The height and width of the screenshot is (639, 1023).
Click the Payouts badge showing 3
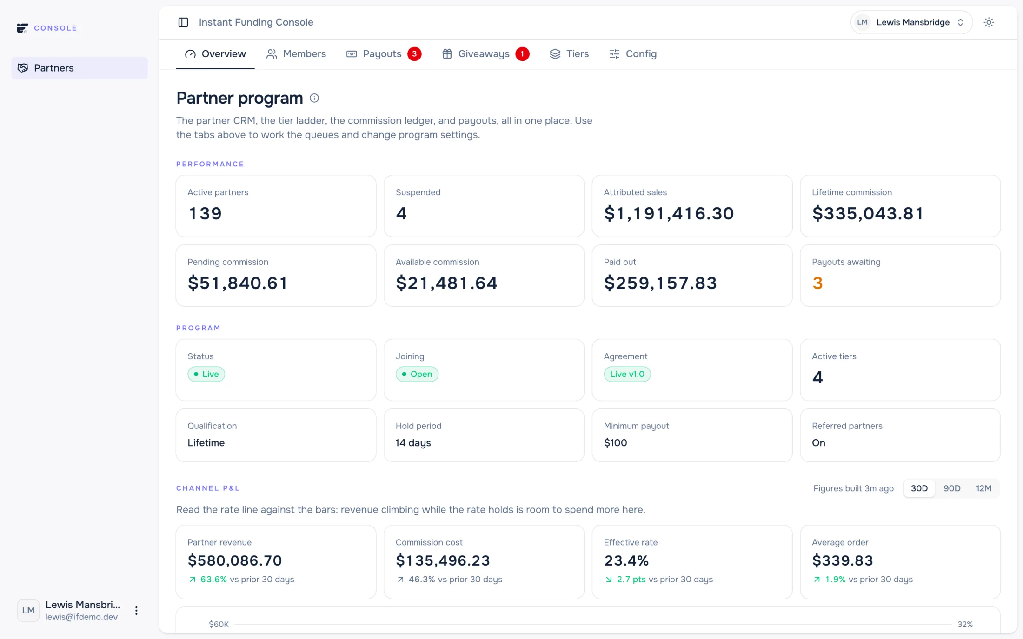click(414, 54)
